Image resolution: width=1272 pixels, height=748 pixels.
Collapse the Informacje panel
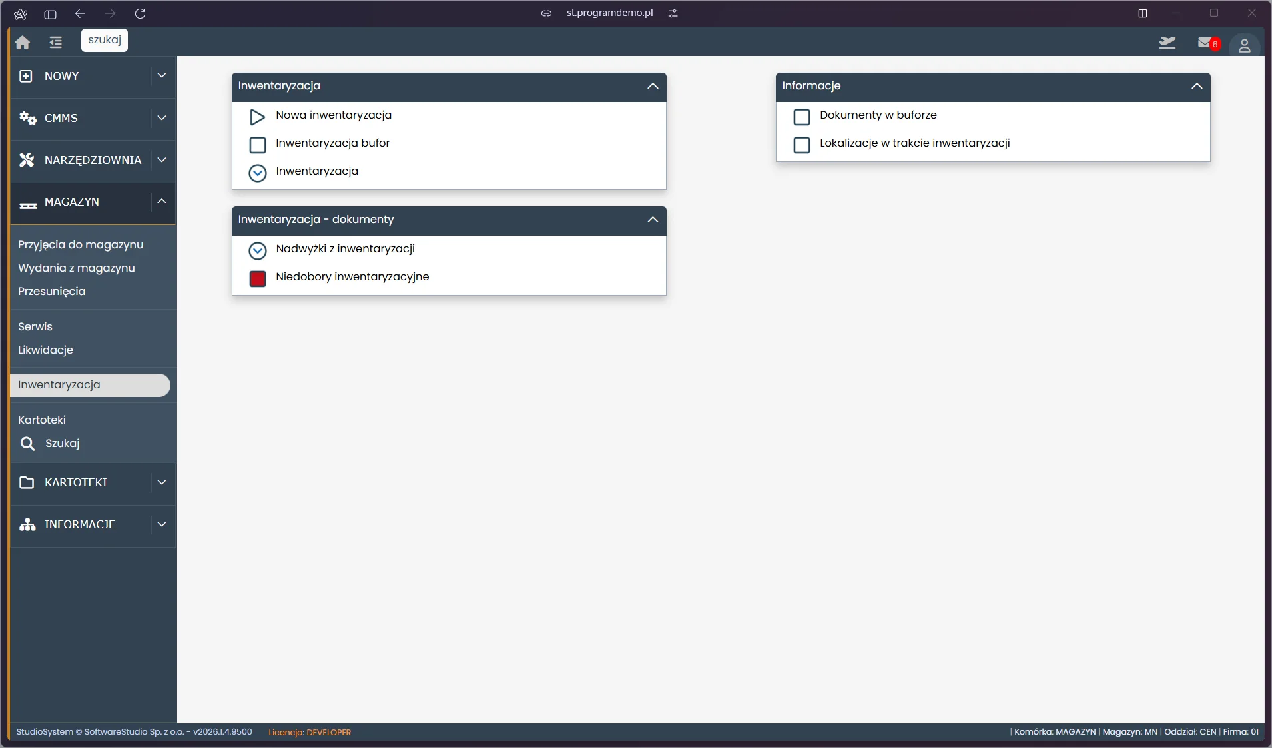click(1197, 86)
